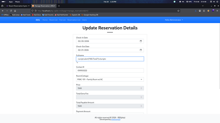The height and width of the screenshot is (123, 220).
Task: Click the Fullname input with script text
Action: [110, 59]
